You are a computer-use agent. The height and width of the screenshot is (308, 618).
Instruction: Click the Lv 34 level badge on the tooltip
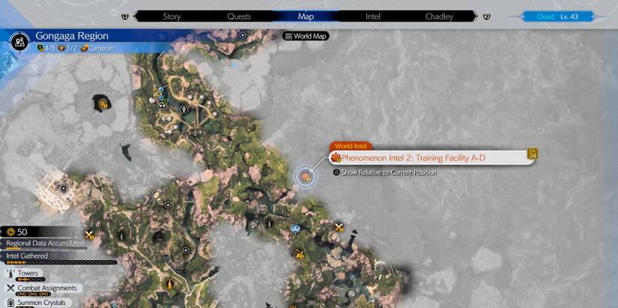[x=533, y=154]
